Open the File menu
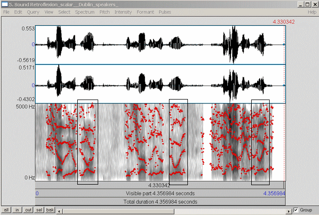 6,11
